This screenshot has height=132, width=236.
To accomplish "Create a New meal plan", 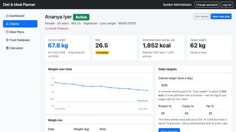I will coord(221,16).
